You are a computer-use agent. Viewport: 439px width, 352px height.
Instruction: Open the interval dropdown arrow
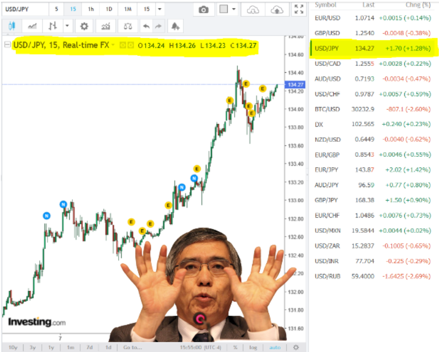160,9
